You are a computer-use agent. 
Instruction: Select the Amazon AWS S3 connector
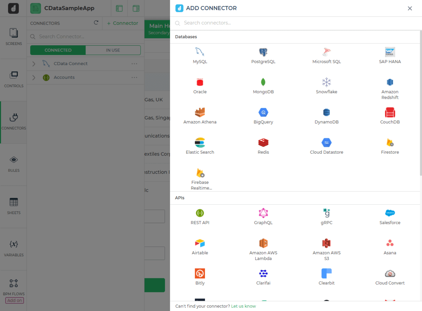click(x=326, y=250)
